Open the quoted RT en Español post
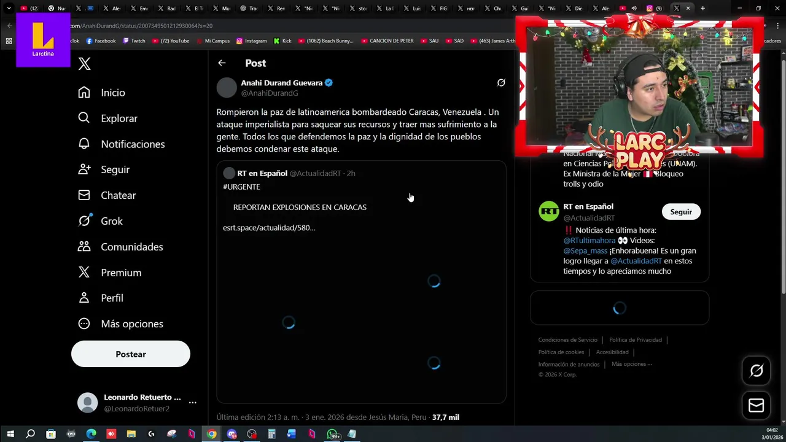 361,282
